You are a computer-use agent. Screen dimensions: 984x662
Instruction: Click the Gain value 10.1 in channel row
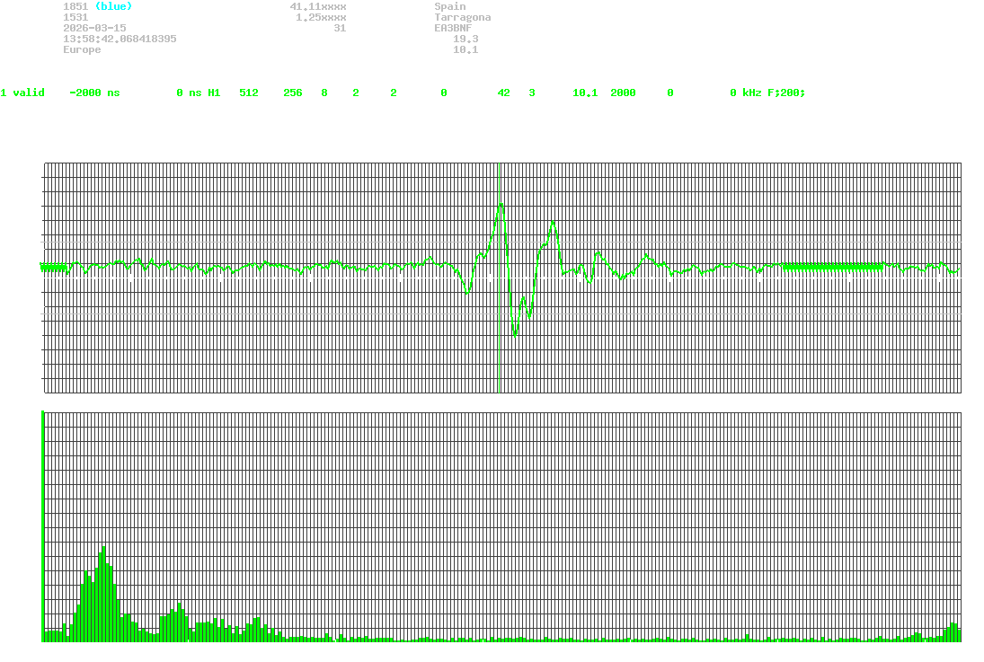[585, 93]
